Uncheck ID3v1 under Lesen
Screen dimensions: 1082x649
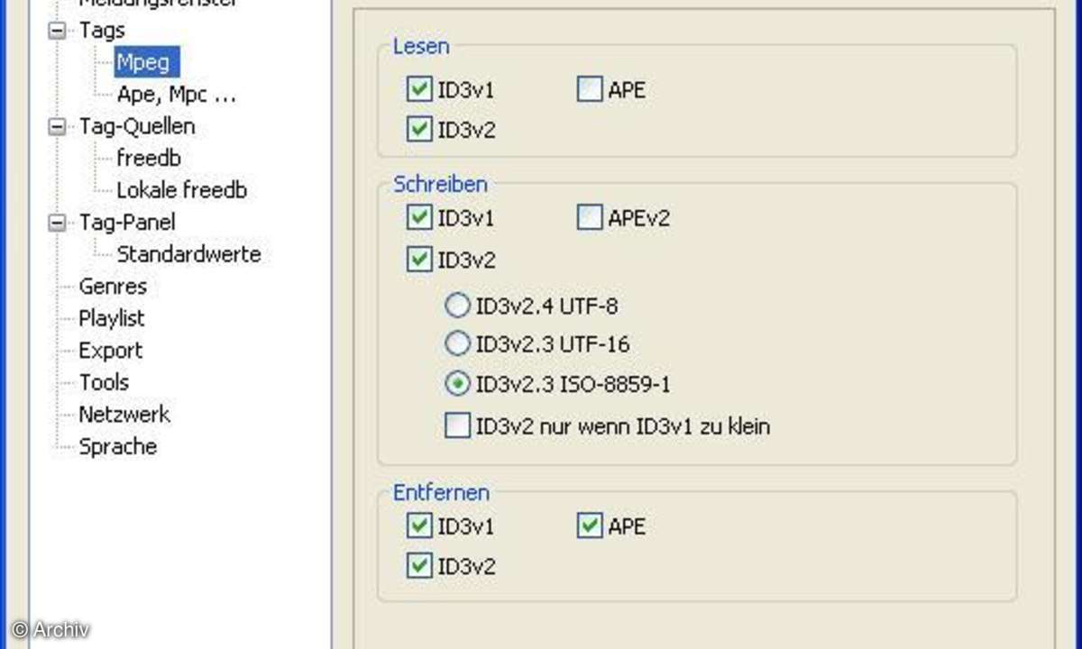tap(419, 90)
